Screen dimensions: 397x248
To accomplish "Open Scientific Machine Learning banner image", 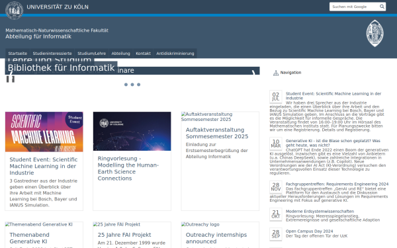I will pyautogui.click(x=44, y=132).
